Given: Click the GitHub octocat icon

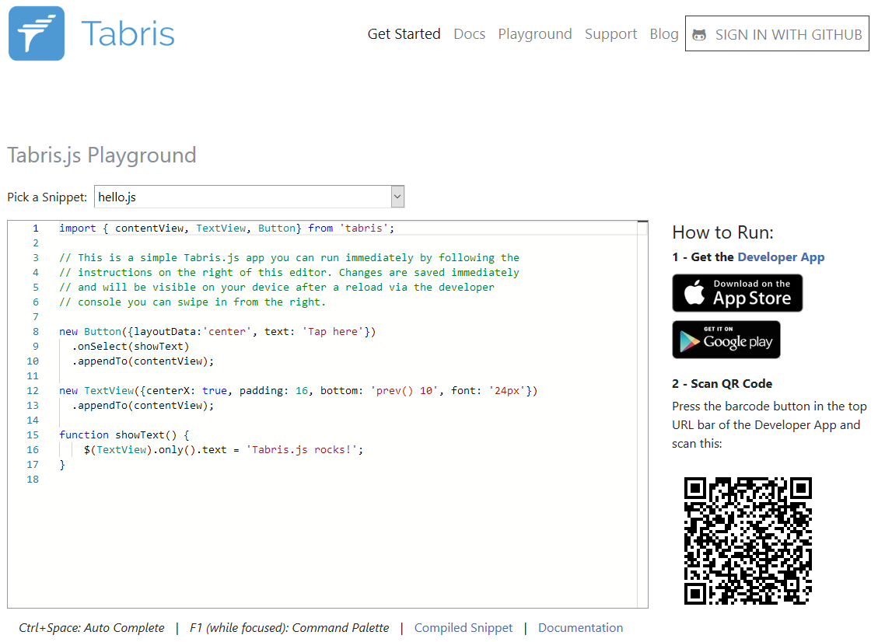Looking at the screenshot, I should coord(699,35).
